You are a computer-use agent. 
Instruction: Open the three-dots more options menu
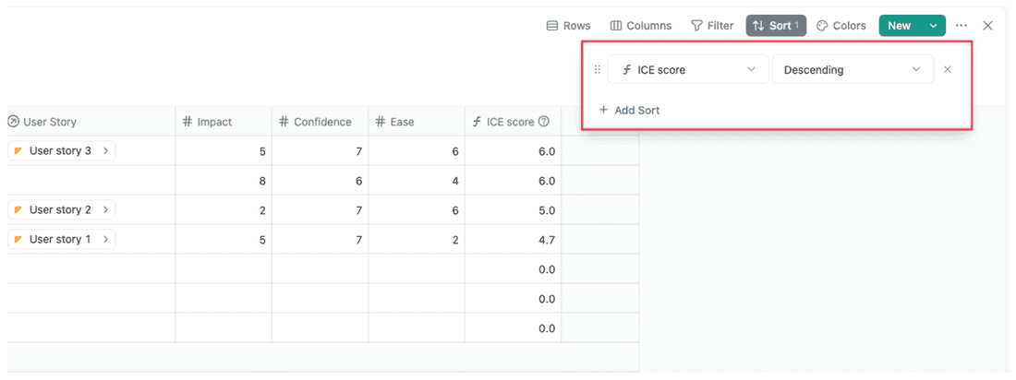[962, 26]
